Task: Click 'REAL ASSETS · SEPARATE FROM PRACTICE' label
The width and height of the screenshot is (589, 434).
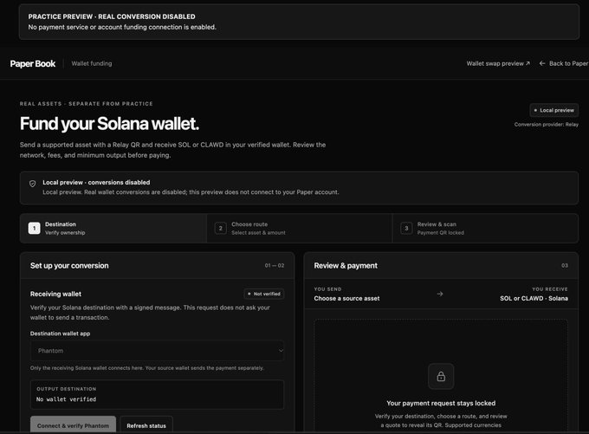Action: coord(87,104)
